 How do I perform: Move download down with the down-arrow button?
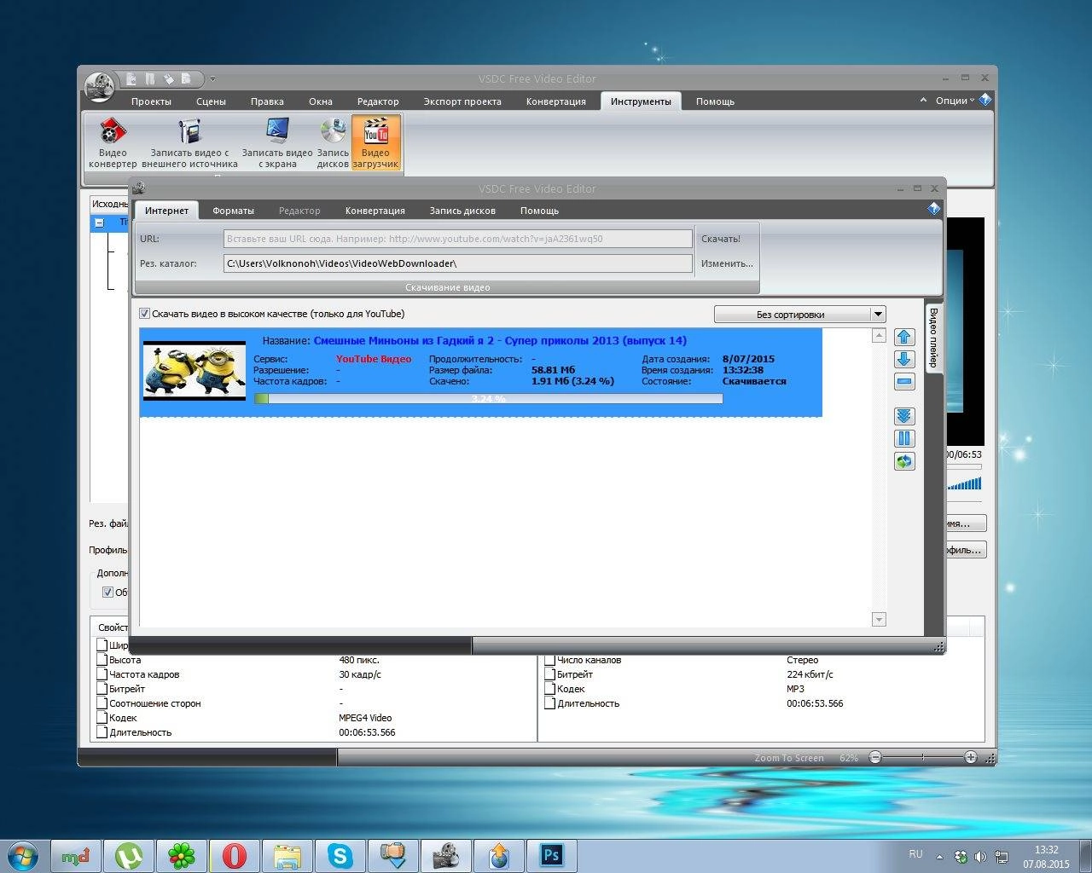coord(904,359)
